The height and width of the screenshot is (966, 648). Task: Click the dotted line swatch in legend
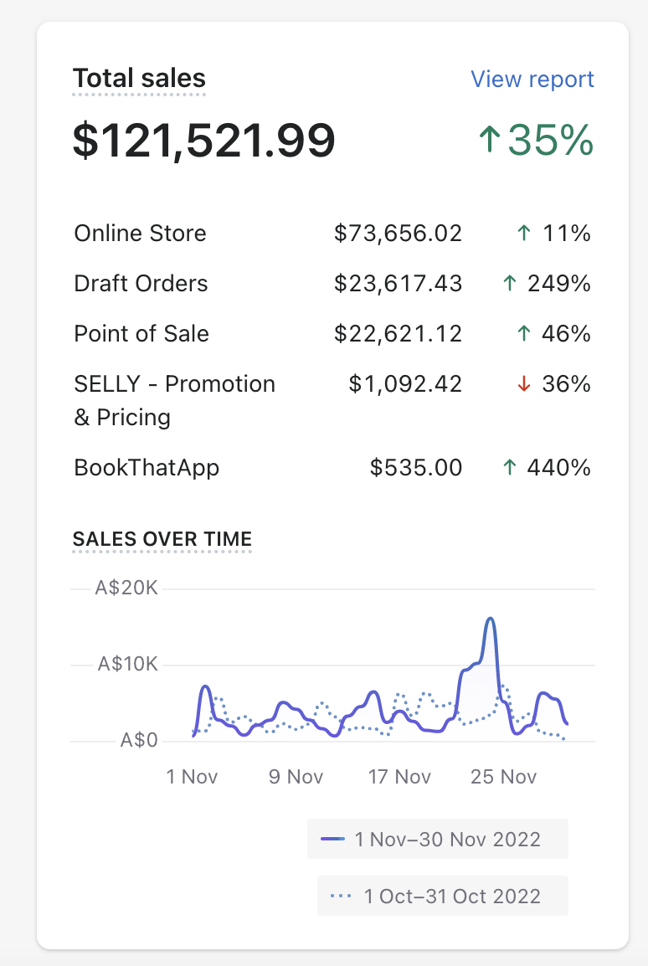pos(340,896)
